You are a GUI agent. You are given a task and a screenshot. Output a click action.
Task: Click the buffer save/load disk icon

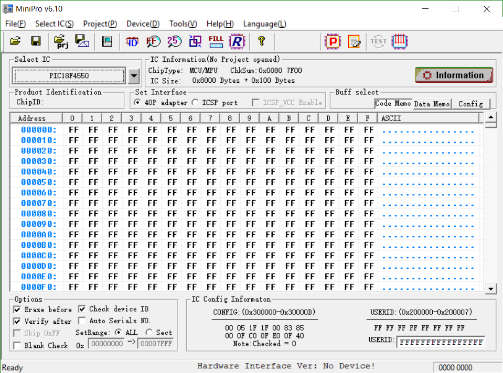coord(107,42)
